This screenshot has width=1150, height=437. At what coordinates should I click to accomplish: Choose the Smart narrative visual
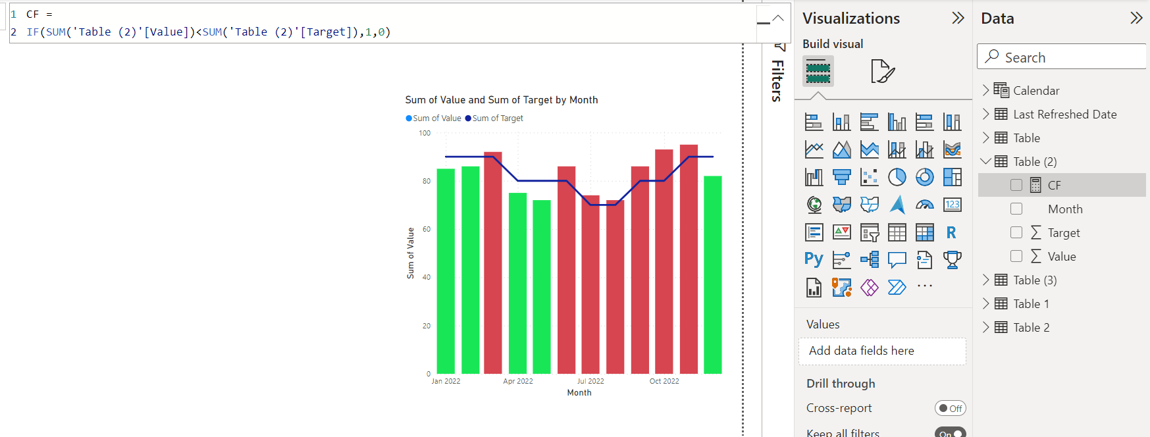click(x=925, y=260)
